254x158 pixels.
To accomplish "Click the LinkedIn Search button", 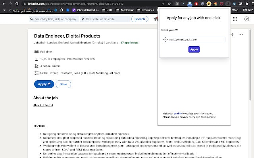I will click(140, 19).
